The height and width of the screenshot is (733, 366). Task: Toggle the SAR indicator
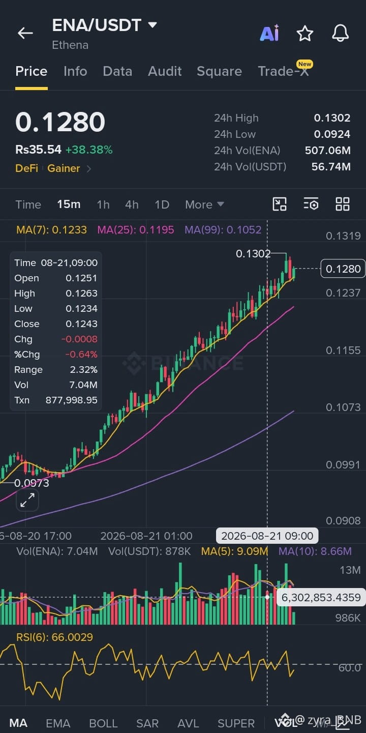(147, 723)
